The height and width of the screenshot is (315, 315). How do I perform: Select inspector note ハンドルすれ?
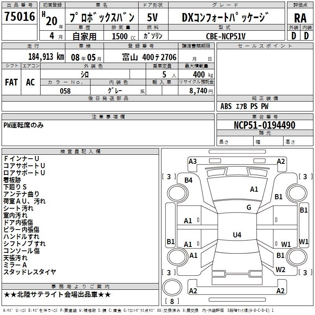coord(22,237)
